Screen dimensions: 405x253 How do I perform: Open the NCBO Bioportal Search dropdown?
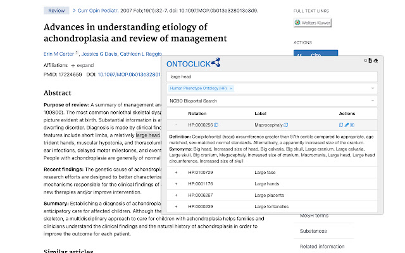coord(271,101)
